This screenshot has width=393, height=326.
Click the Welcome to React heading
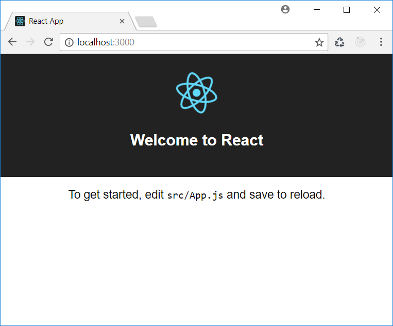tap(197, 140)
